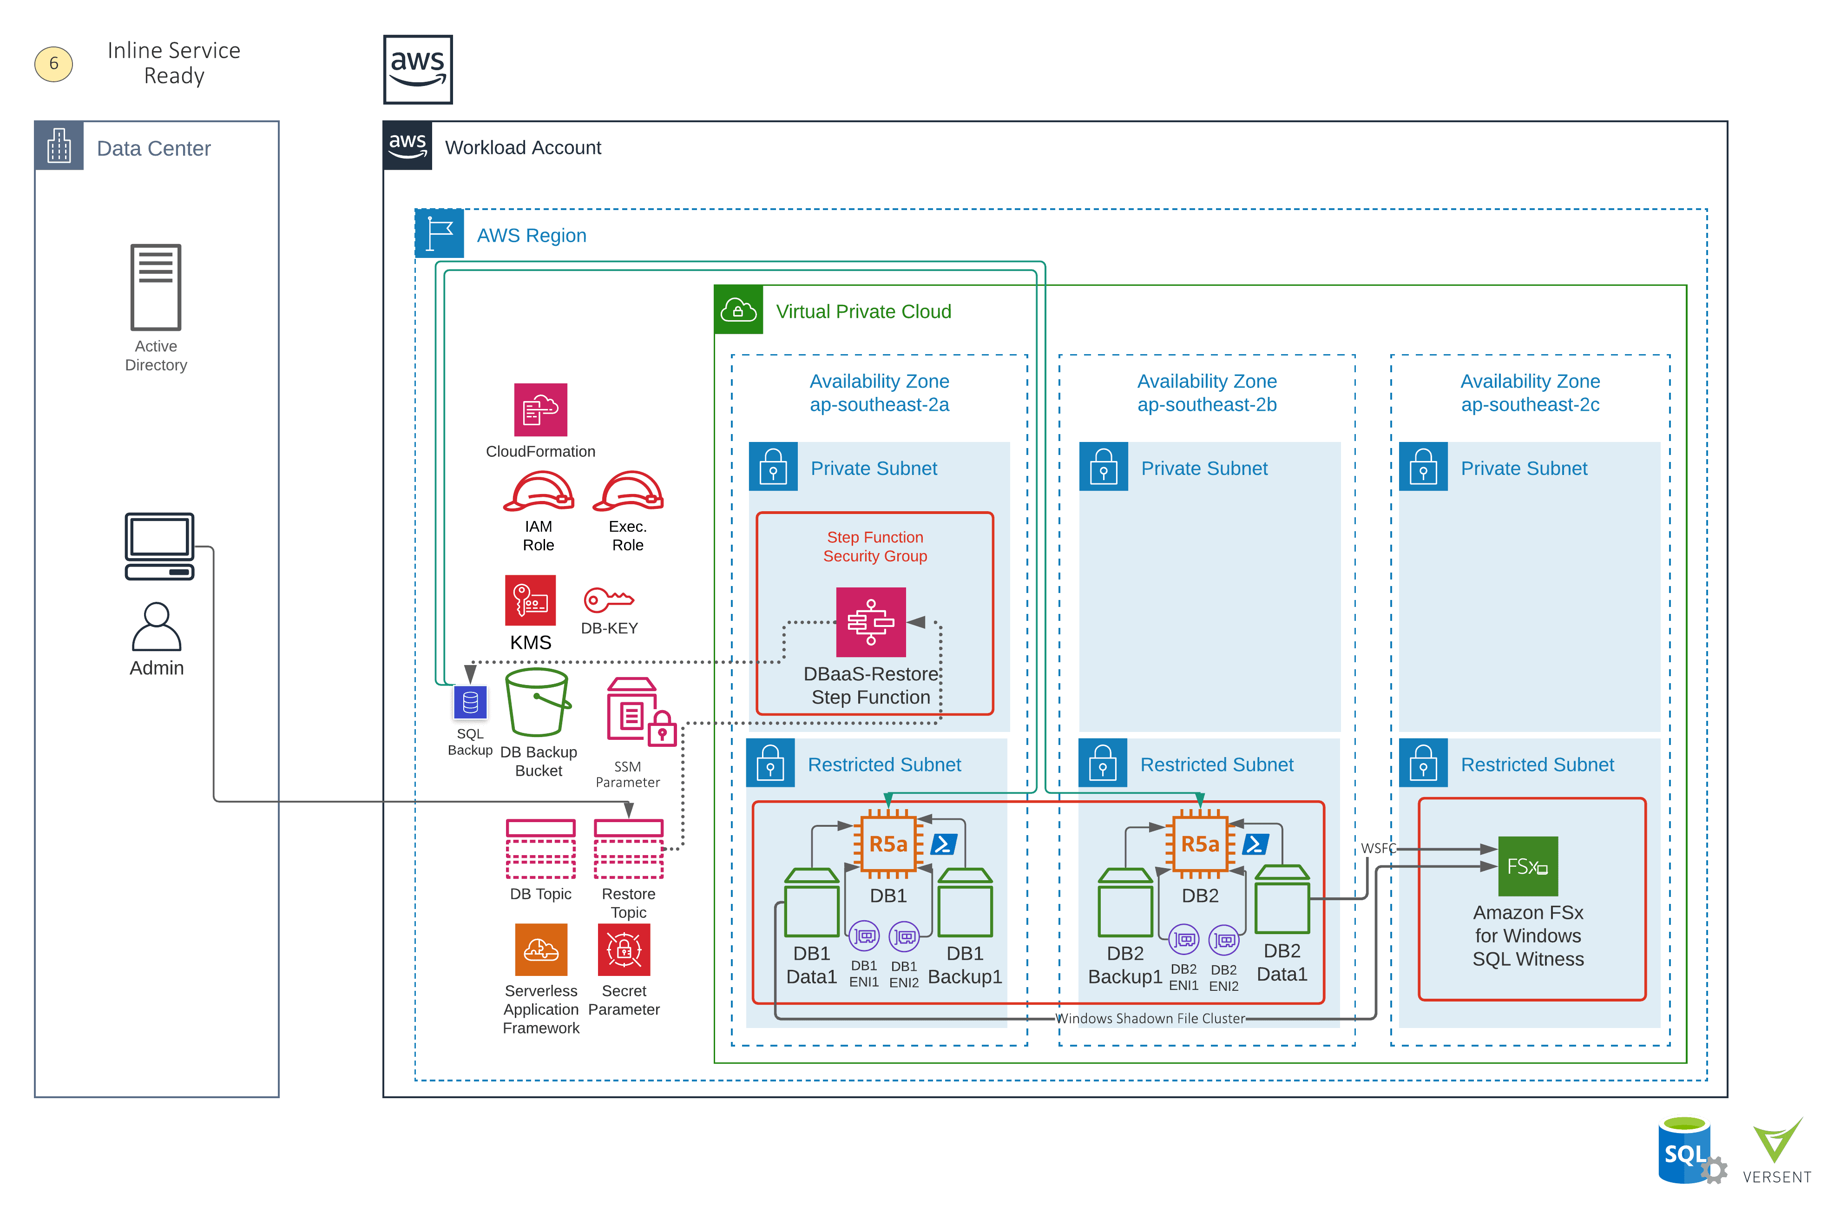Click the Inline Service Ready title
This screenshot has height=1219, width=1847.
[174, 63]
